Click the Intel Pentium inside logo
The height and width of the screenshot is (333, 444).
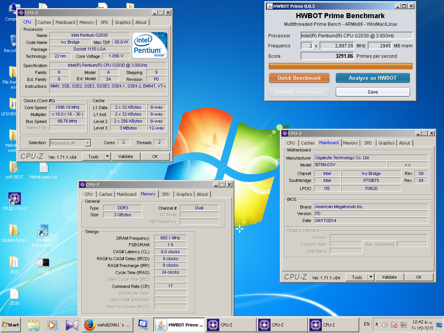(x=150, y=45)
